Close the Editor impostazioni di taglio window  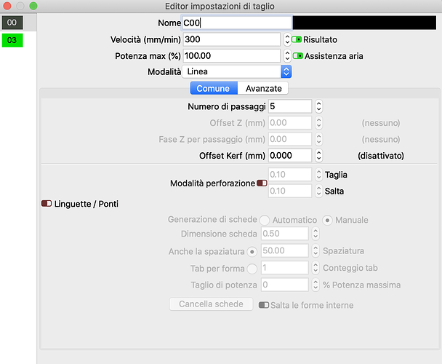point(7,6)
